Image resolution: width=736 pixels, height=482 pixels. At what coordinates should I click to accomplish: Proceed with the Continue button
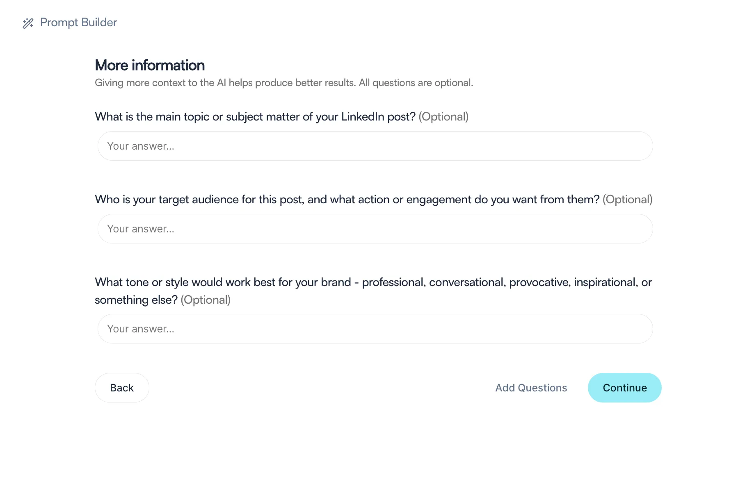[x=624, y=388]
